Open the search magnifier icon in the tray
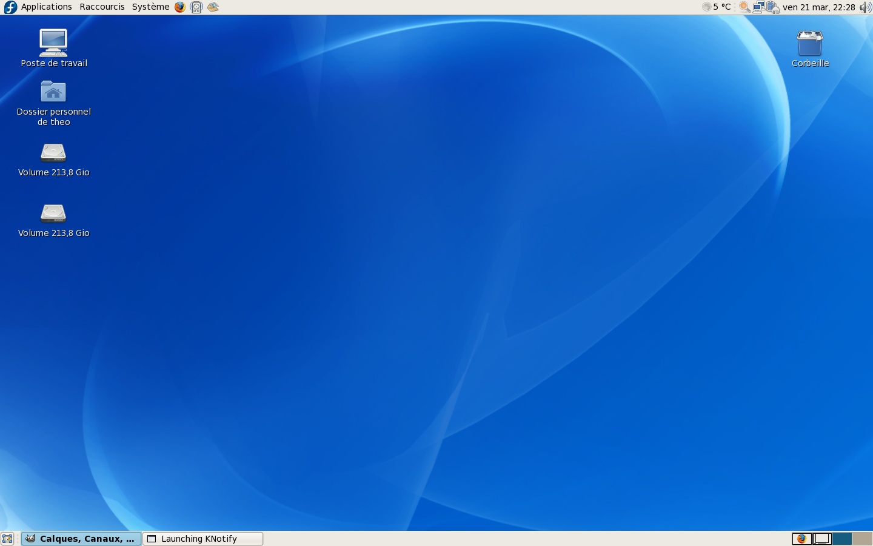Screen dimensions: 873x546 tap(744, 7)
